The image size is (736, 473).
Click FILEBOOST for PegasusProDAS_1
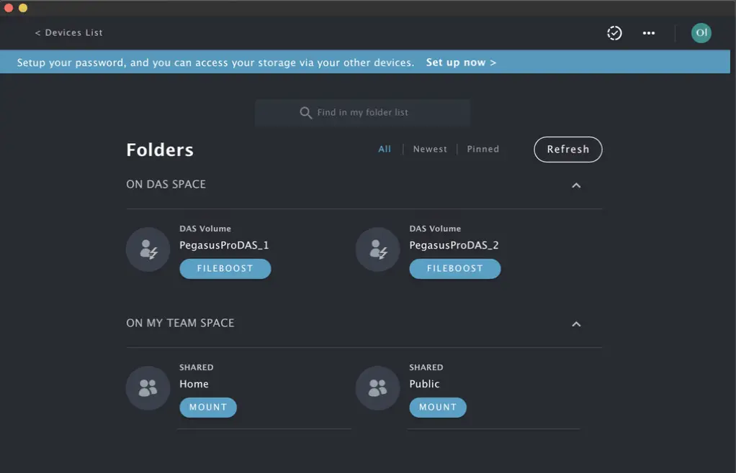click(x=225, y=269)
